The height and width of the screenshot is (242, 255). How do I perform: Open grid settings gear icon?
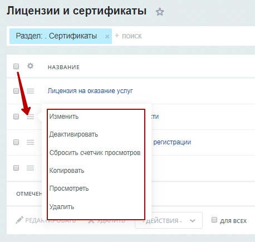(30, 66)
